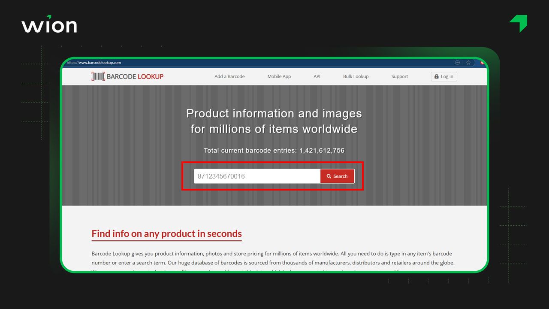Open the Support page

pyautogui.click(x=399, y=76)
